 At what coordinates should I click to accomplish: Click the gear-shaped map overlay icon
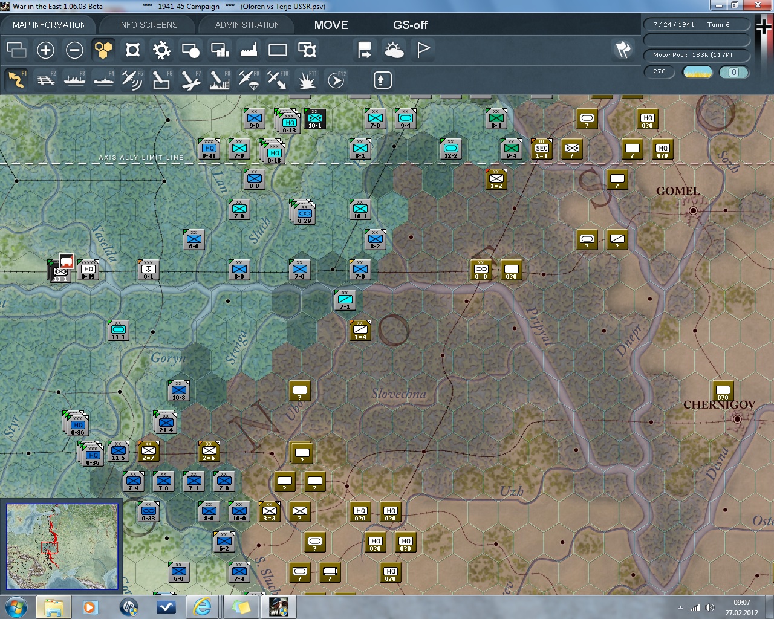(x=161, y=50)
